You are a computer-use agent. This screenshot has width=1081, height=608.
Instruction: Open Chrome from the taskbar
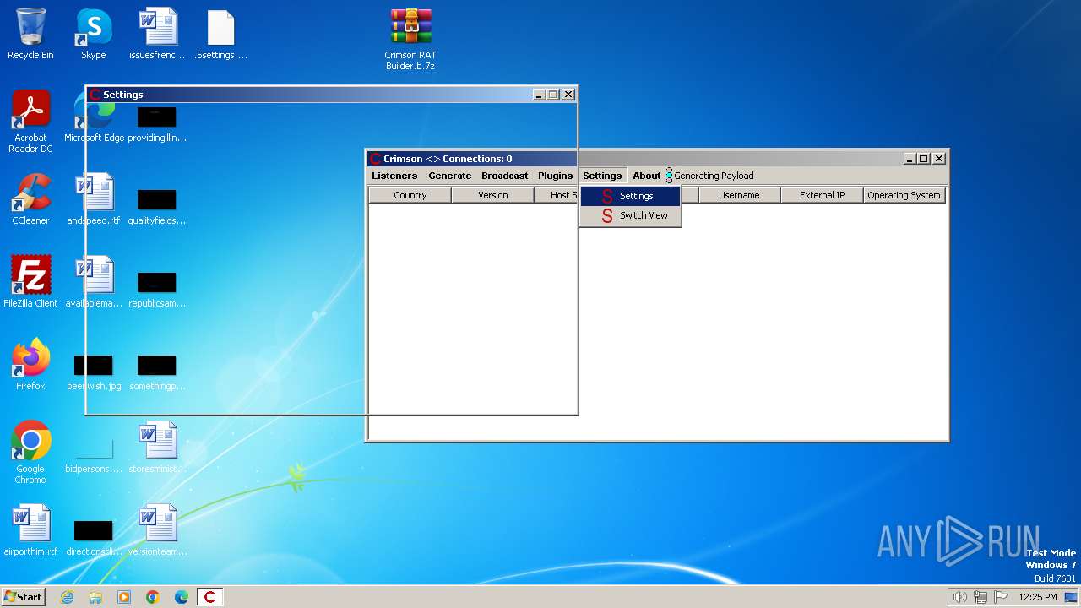click(153, 597)
